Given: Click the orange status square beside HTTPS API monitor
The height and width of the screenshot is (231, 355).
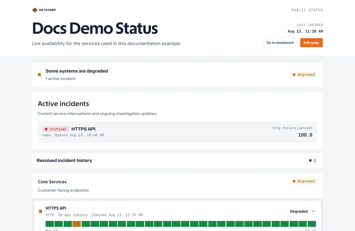Looking at the screenshot, I should [x=41, y=211].
